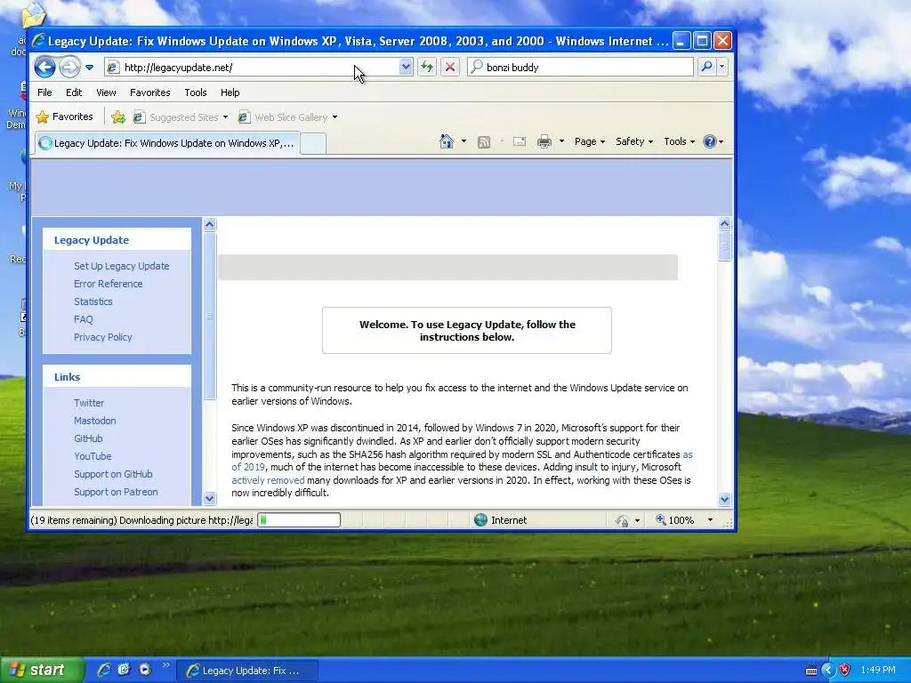
Task: Open recent pages dropdown next to Forward
Action: 90,68
